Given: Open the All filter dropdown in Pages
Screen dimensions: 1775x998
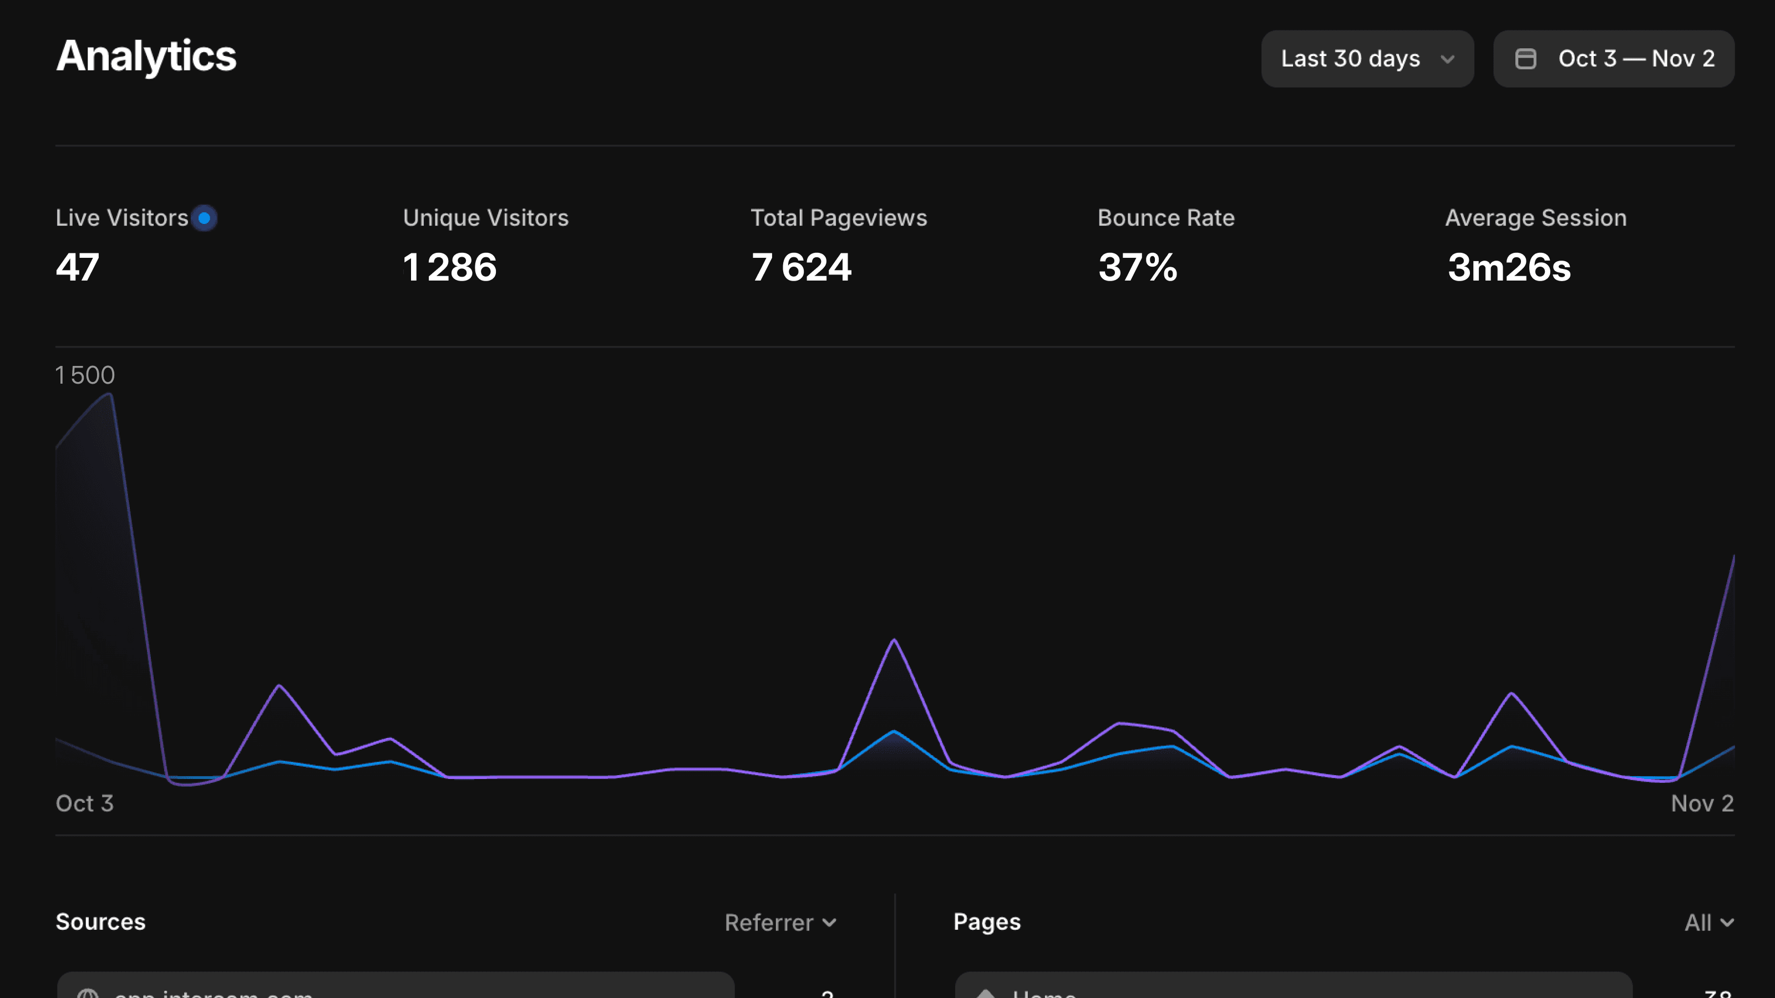Looking at the screenshot, I should 1708,922.
